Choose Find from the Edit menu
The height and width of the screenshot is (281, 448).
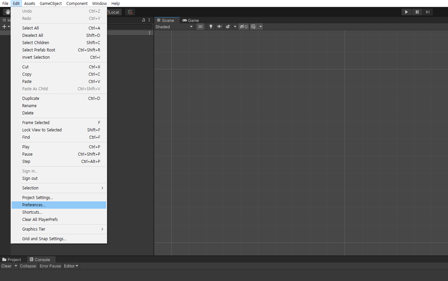click(59, 137)
